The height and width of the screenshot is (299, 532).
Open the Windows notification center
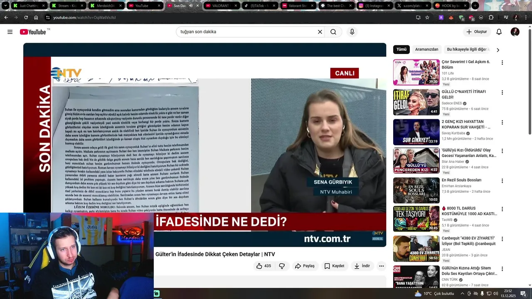(x=523, y=294)
